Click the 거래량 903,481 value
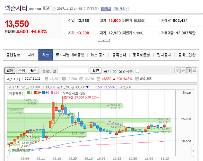The image size is (203, 161). (x=180, y=20)
